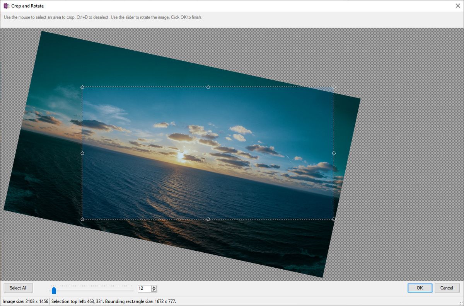The width and height of the screenshot is (464, 306).
Task: Click the top-center crop selection handle
Action: point(208,87)
